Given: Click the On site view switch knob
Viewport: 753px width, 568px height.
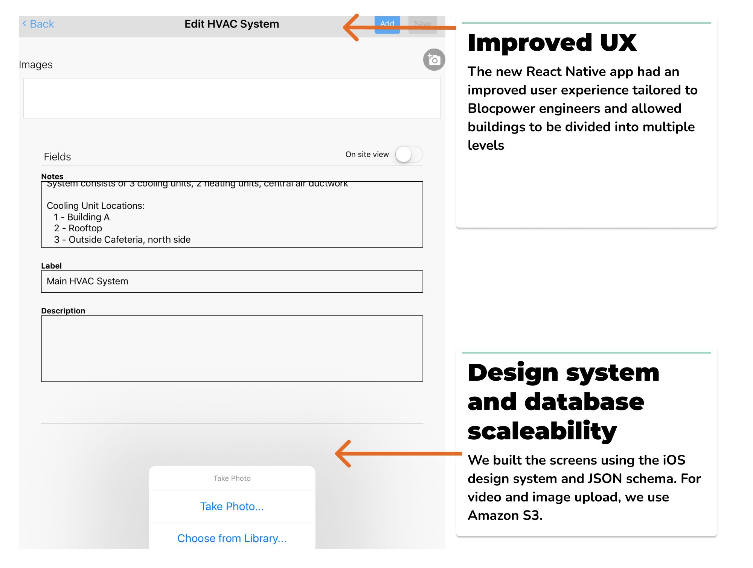Looking at the screenshot, I should click(x=405, y=154).
